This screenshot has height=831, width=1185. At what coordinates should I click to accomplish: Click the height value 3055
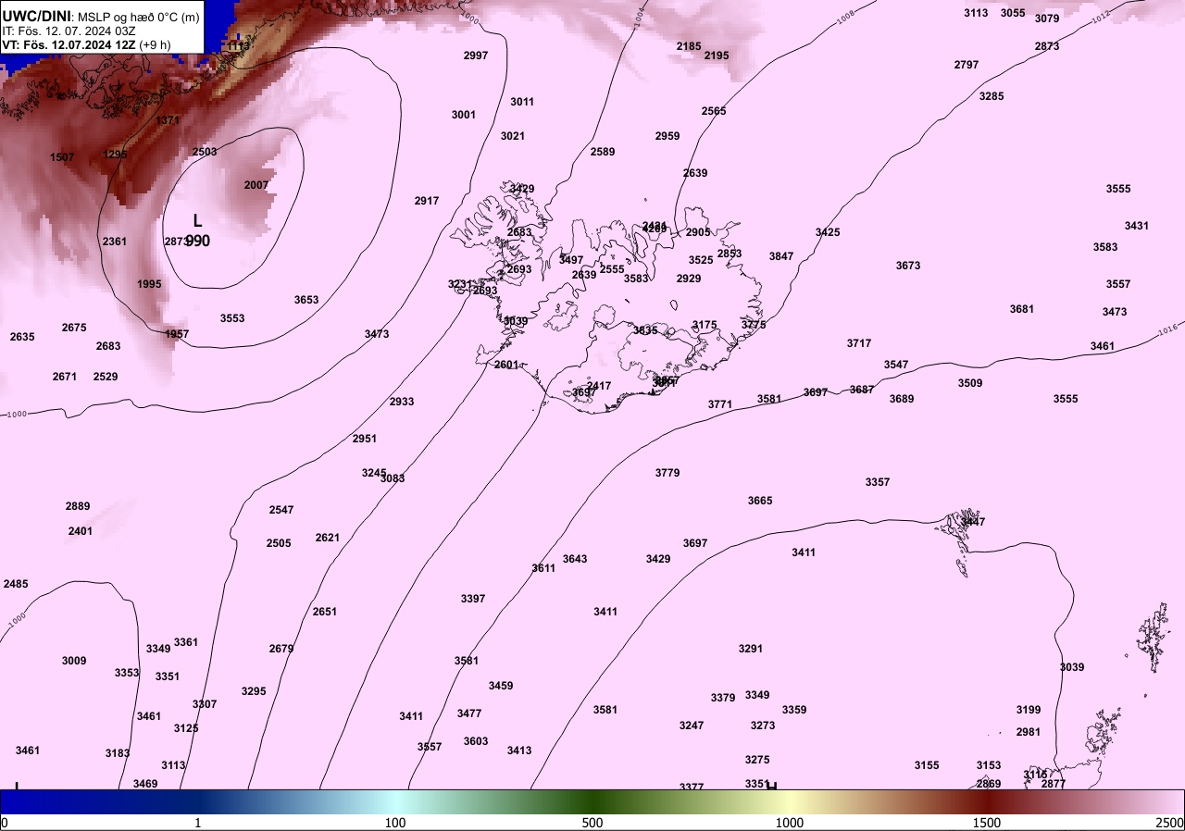[x=1013, y=13]
